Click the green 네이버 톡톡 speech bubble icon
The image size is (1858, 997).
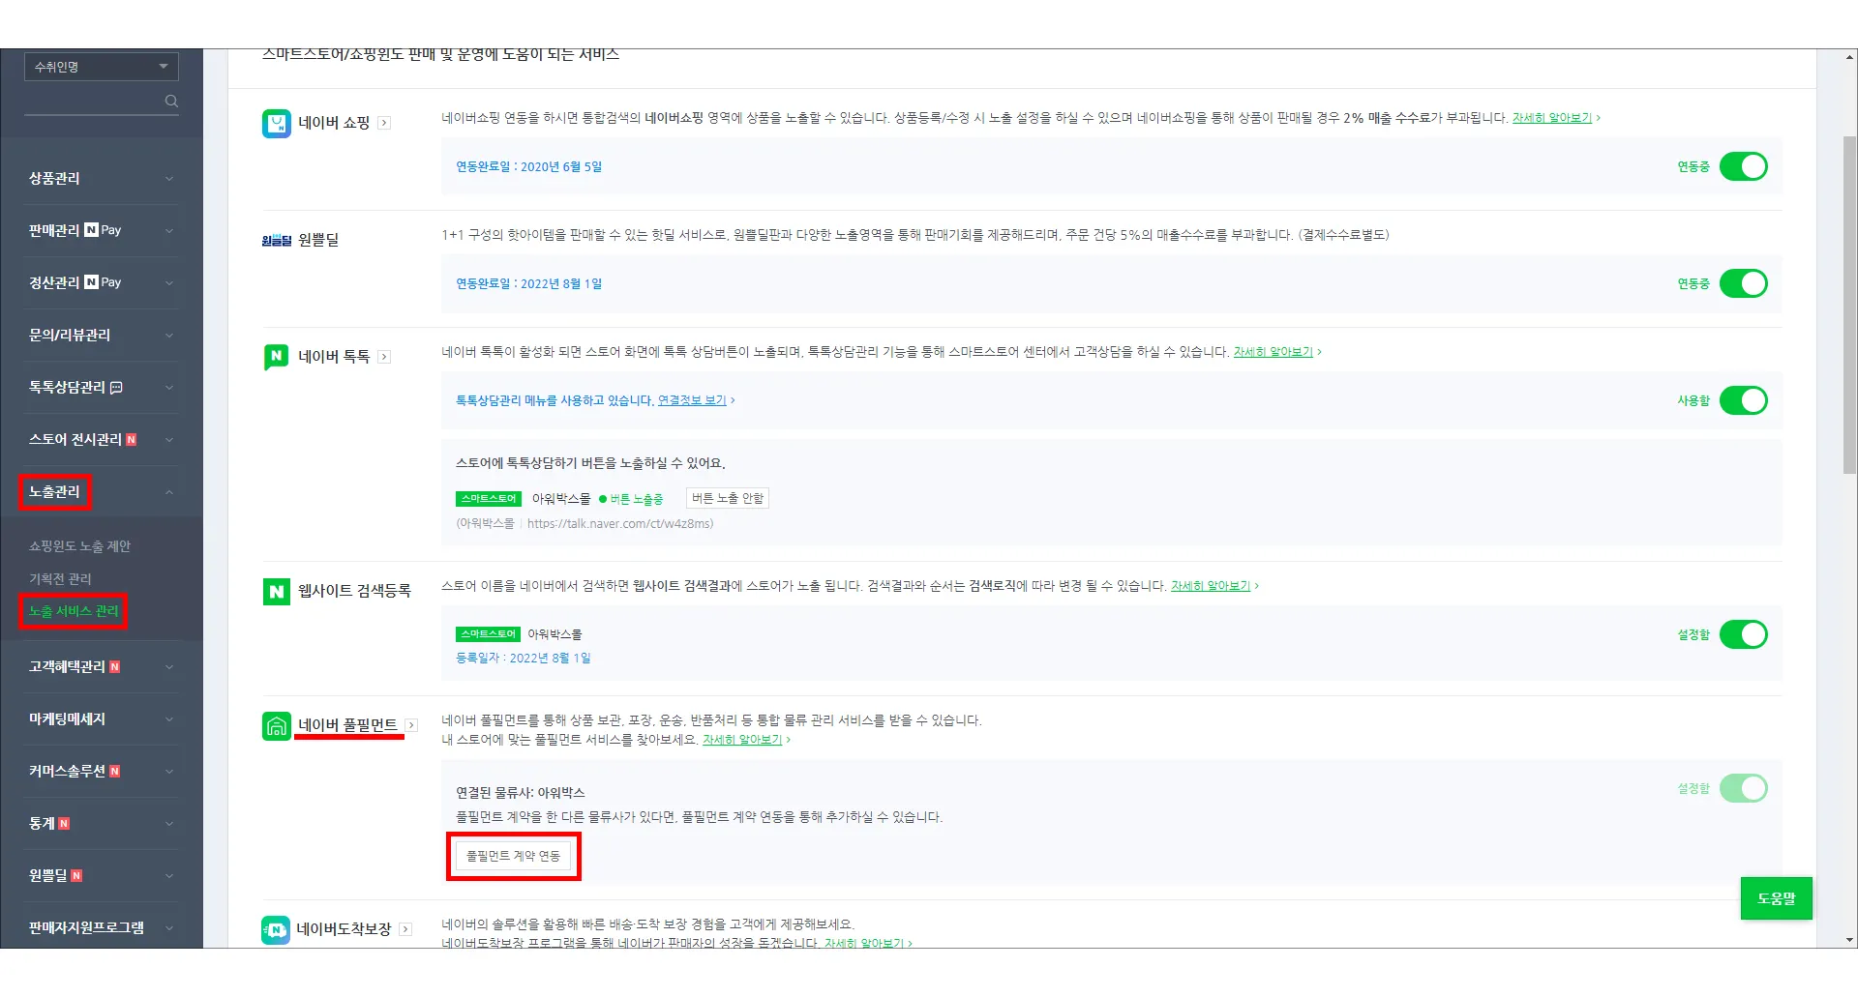coord(276,357)
